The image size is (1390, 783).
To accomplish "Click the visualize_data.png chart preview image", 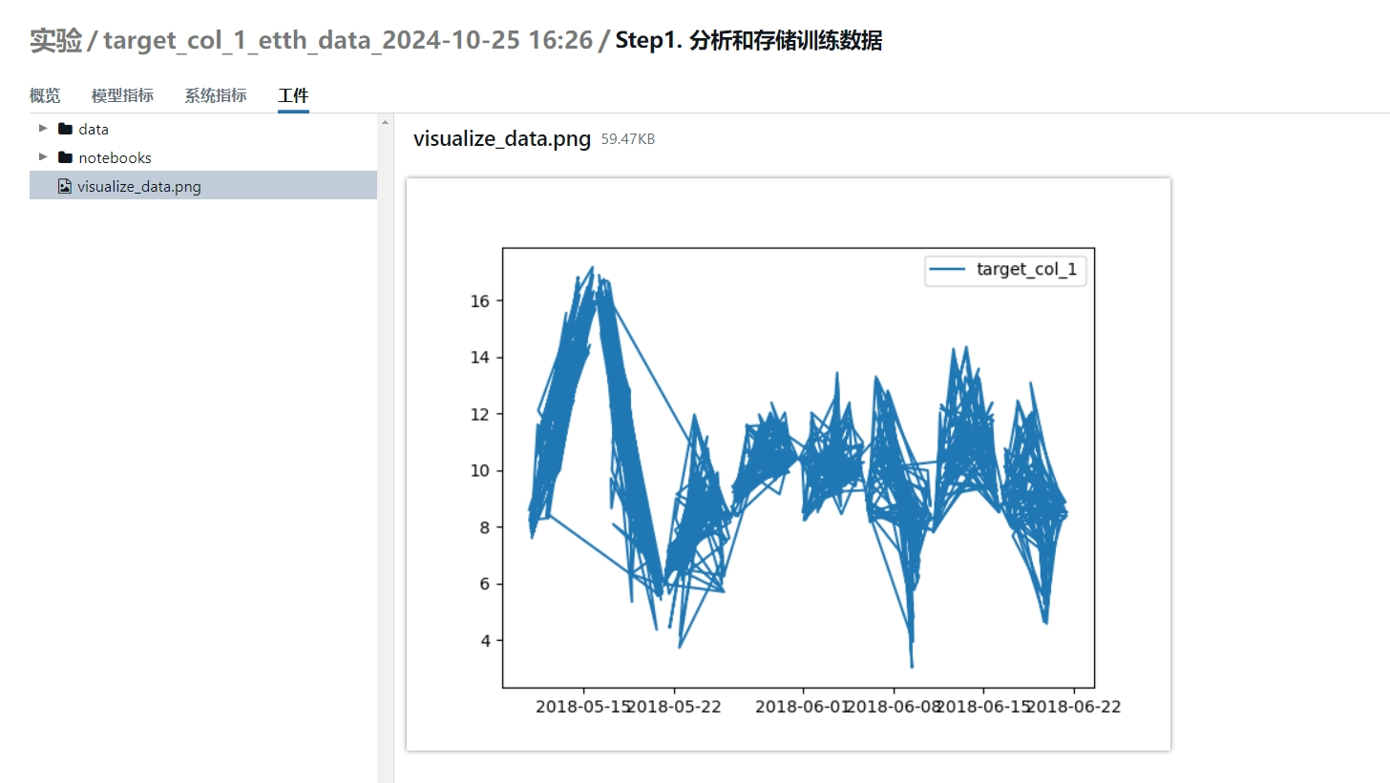I will tap(789, 464).
